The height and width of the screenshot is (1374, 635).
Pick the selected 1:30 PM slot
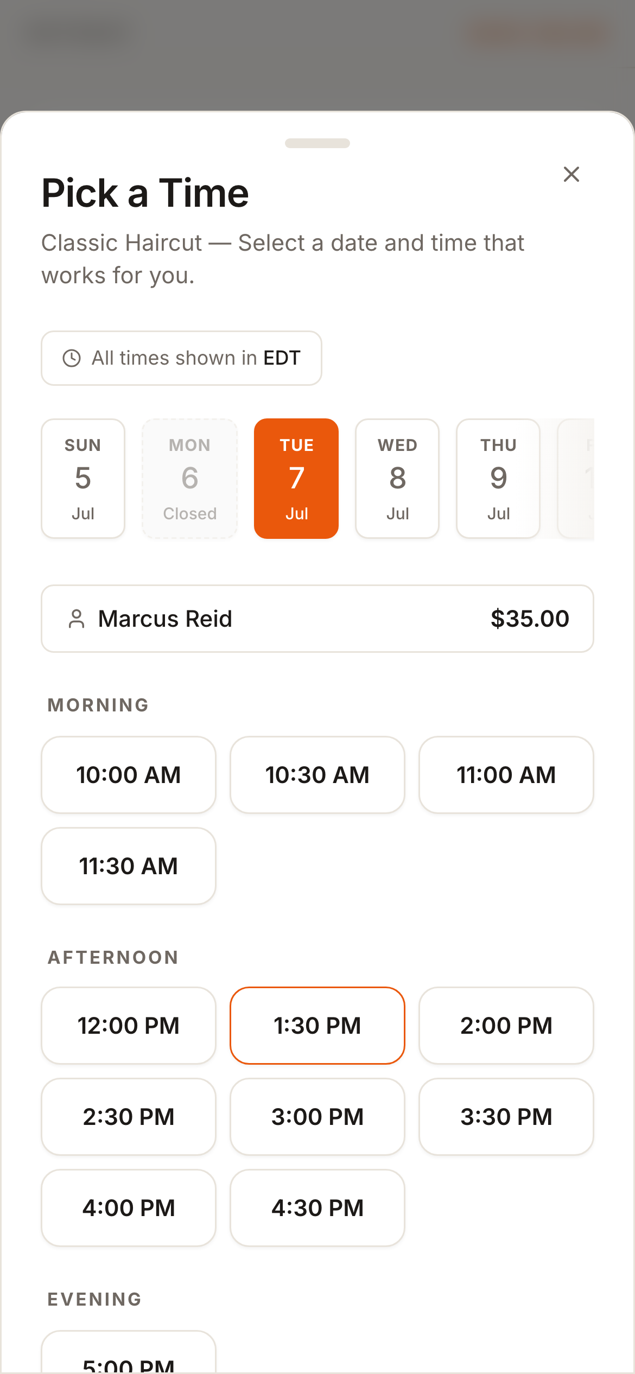[317, 1026]
